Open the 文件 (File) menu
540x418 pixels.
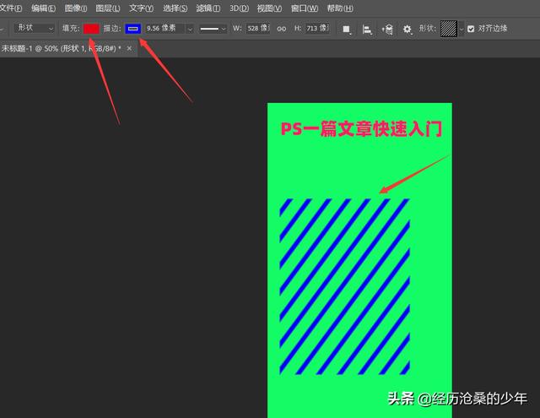point(10,8)
